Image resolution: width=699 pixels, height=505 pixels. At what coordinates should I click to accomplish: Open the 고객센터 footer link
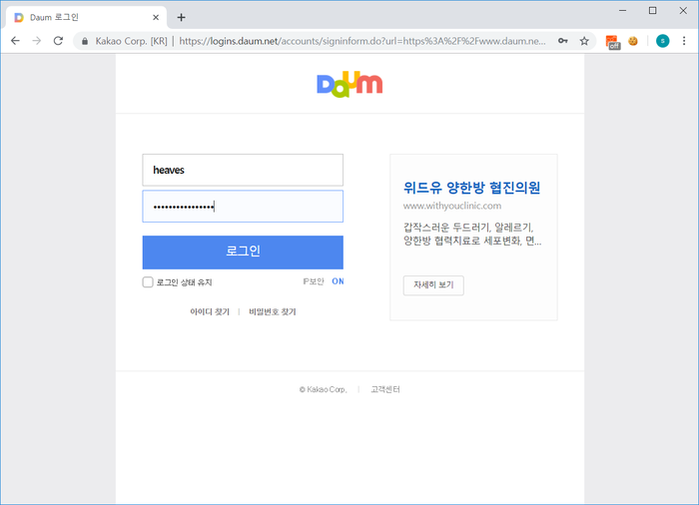coord(385,389)
